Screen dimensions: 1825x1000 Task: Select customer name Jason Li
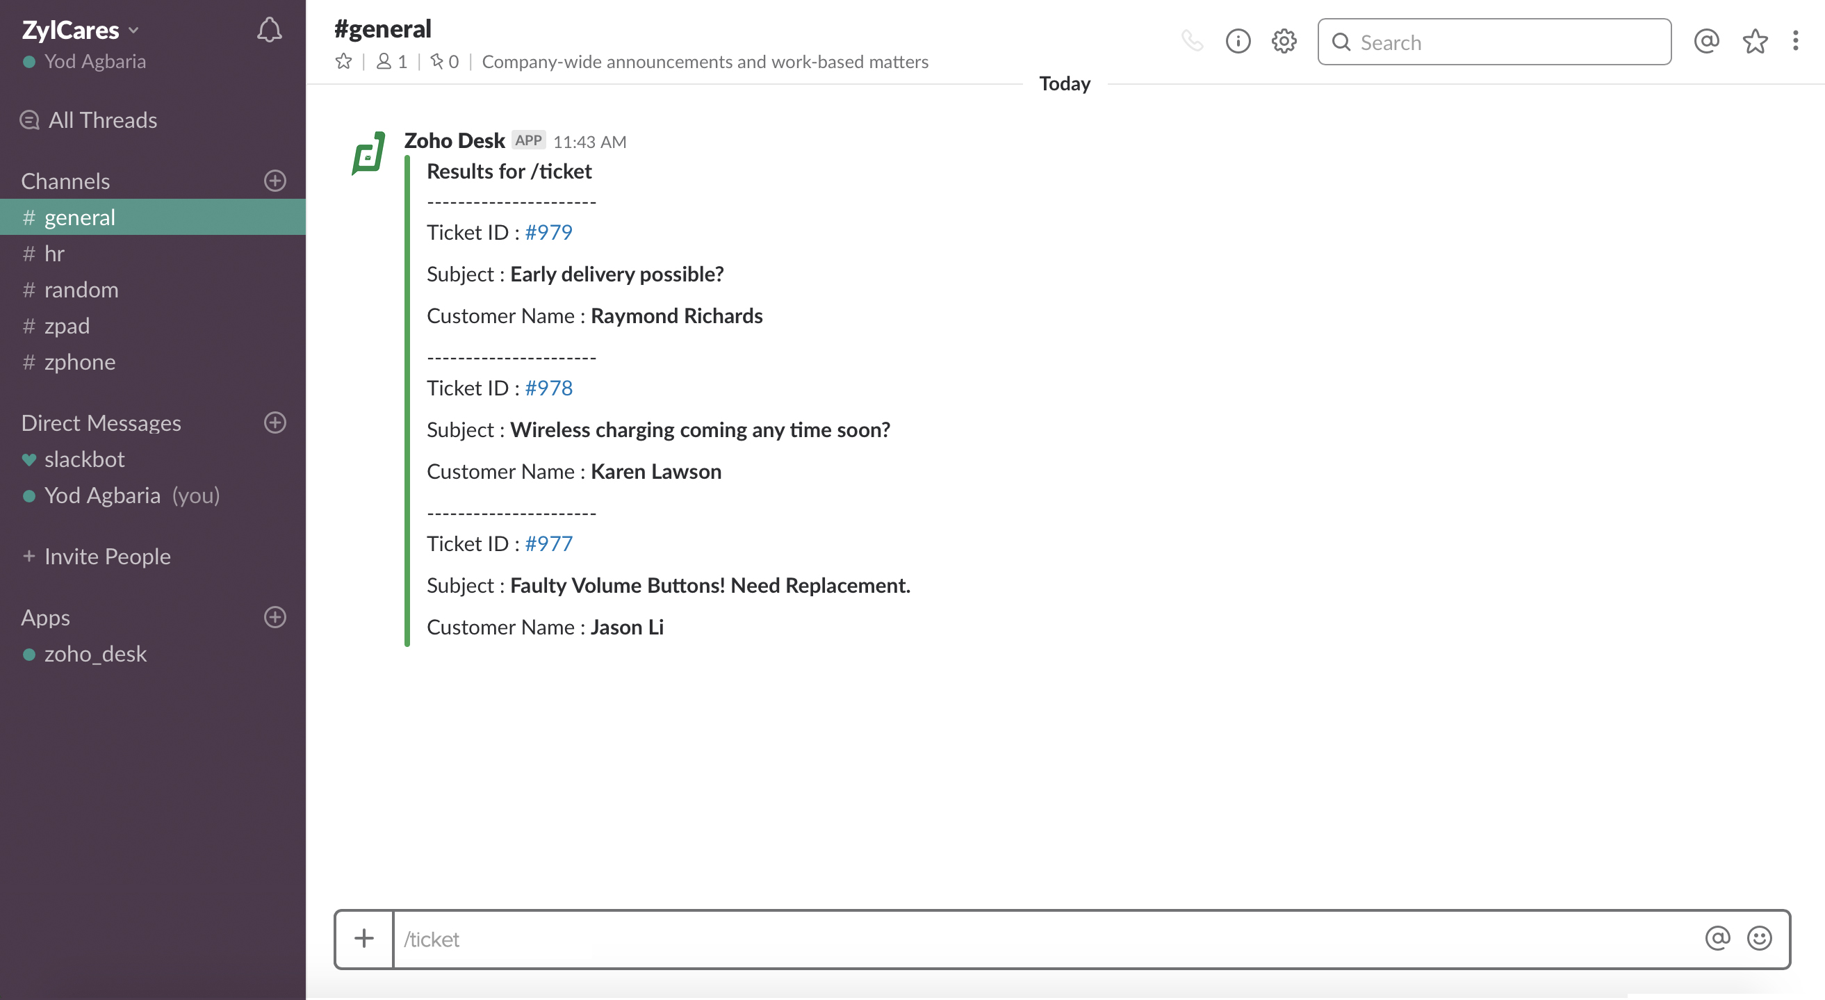(627, 628)
